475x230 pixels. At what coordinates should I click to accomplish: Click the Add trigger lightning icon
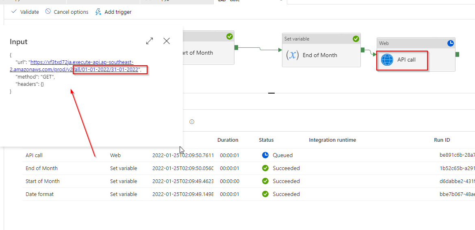(x=98, y=12)
